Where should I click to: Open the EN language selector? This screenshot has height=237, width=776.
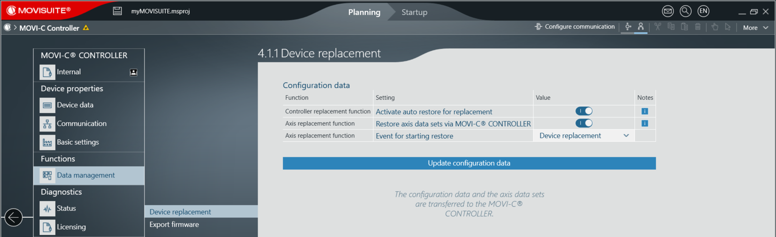pos(703,11)
